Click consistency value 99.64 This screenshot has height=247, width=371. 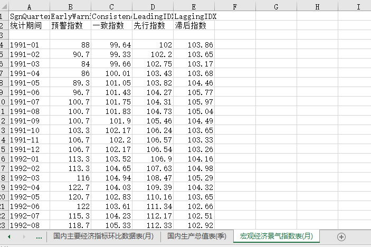coord(111,44)
